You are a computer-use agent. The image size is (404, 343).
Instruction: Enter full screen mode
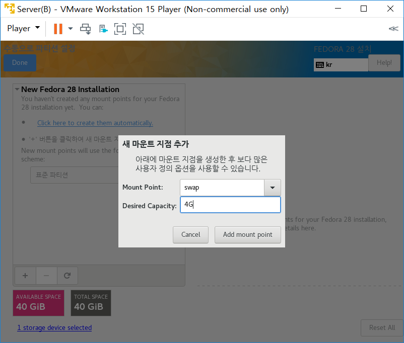click(120, 29)
